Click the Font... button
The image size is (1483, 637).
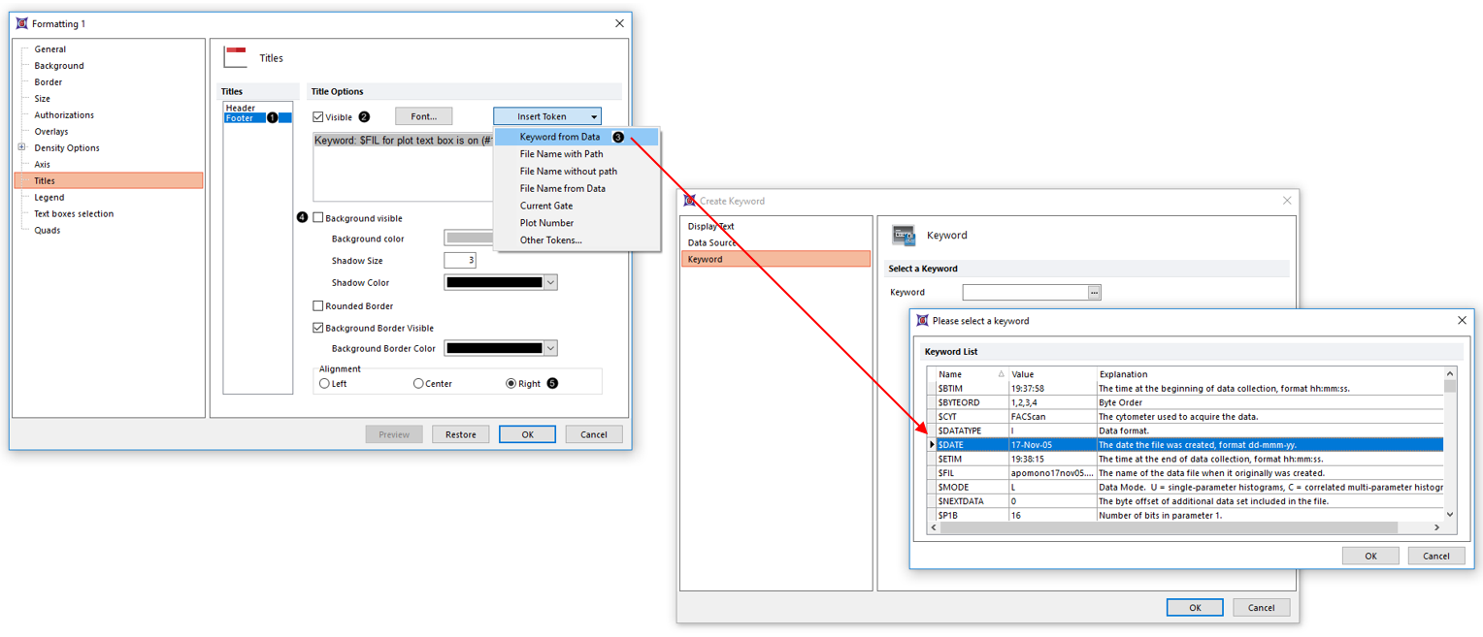[x=423, y=116]
